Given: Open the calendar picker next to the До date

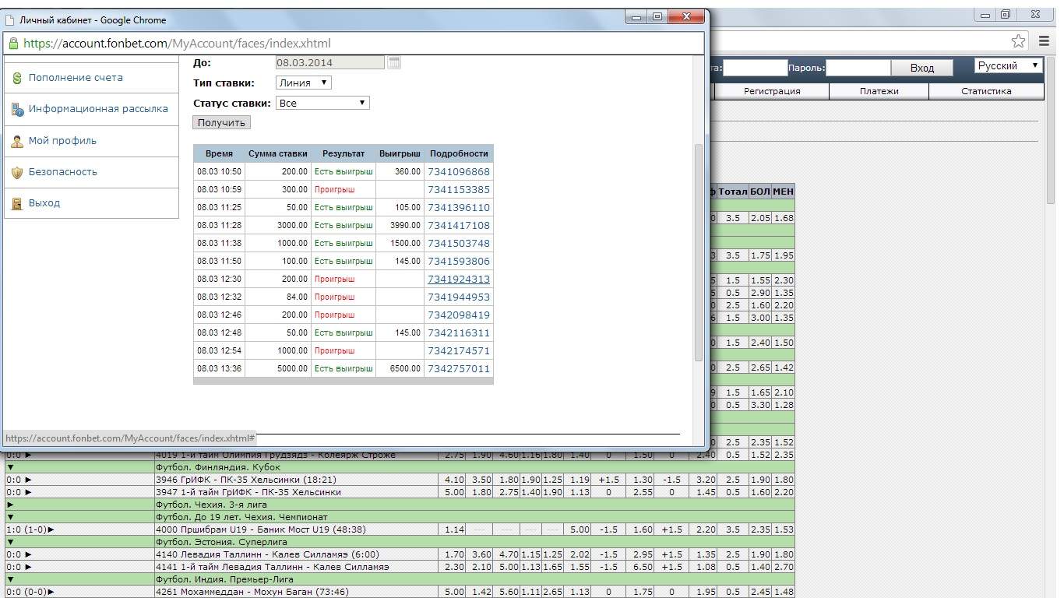Looking at the screenshot, I should (x=394, y=62).
